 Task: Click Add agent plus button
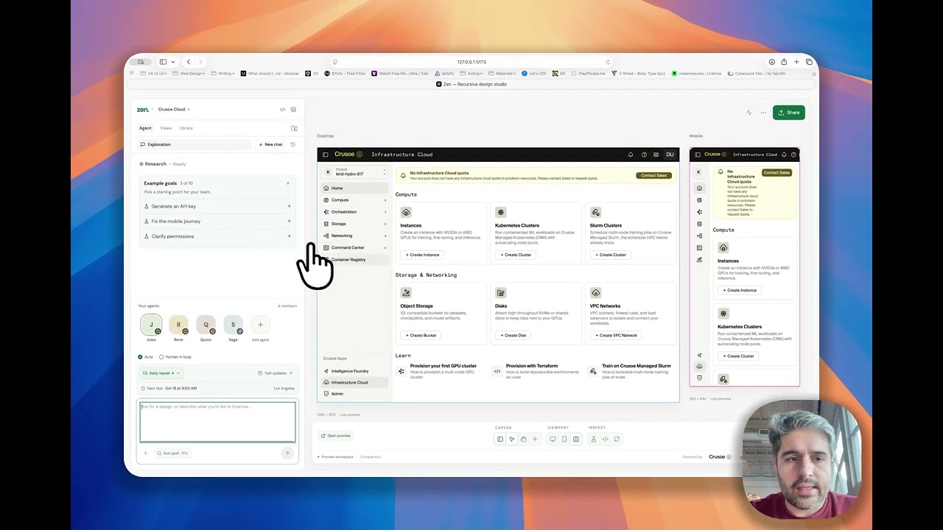point(260,325)
